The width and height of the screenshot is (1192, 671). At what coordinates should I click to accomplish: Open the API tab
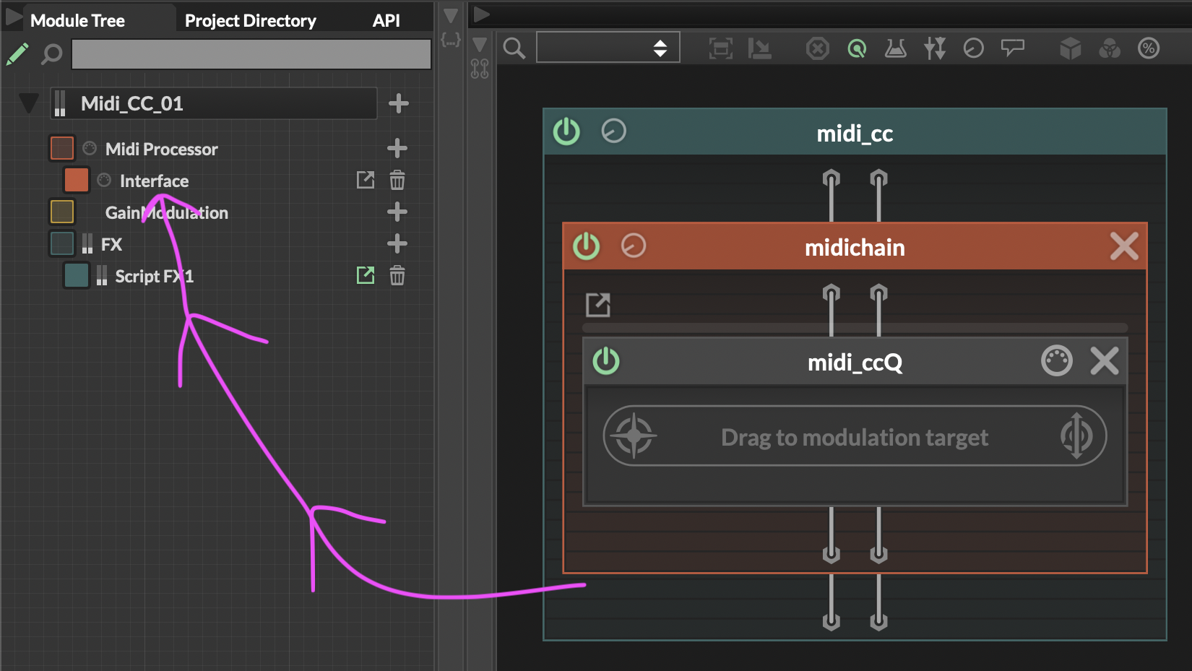(386, 20)
